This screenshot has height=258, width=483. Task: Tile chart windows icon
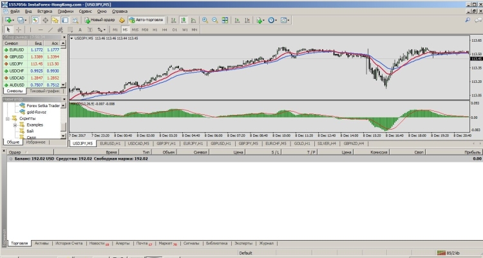225,21
